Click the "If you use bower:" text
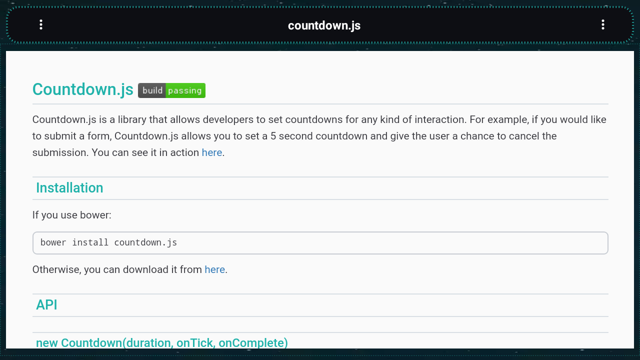 pos(71,215)
